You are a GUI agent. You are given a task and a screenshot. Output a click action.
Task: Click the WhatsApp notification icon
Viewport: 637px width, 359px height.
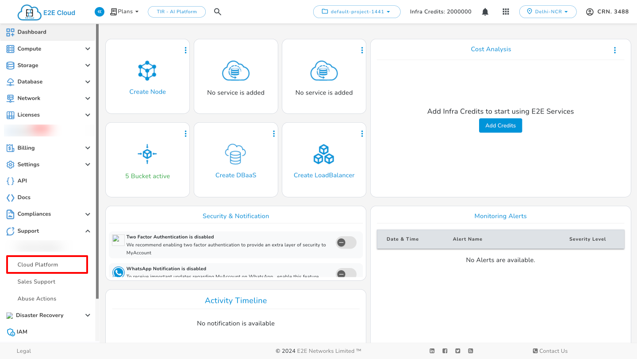click(x=118, y=272)
